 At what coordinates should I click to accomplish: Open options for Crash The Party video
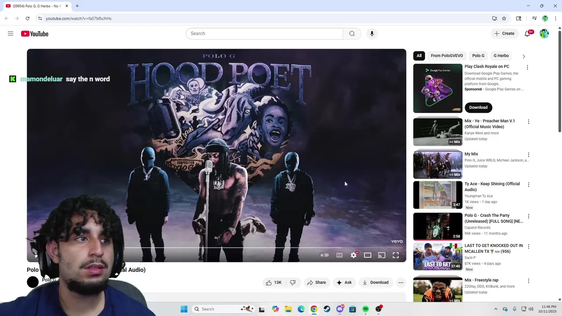point(529,216)
